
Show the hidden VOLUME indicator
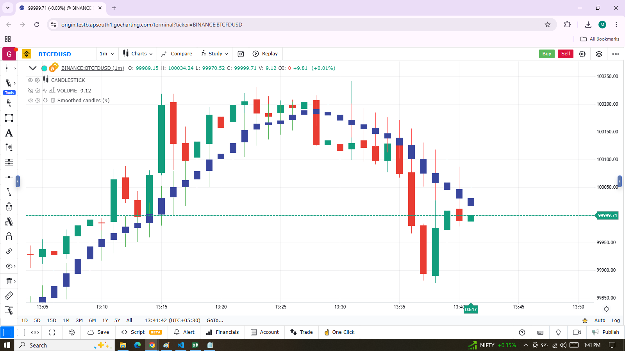(x=30, y=90)
